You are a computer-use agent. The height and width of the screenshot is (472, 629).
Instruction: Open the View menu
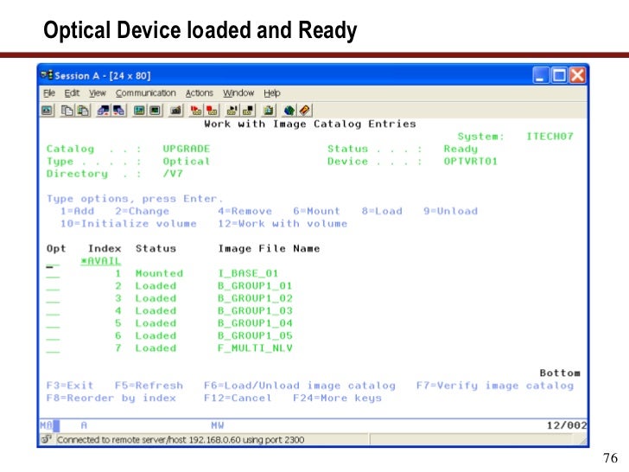tap(98, 93)
